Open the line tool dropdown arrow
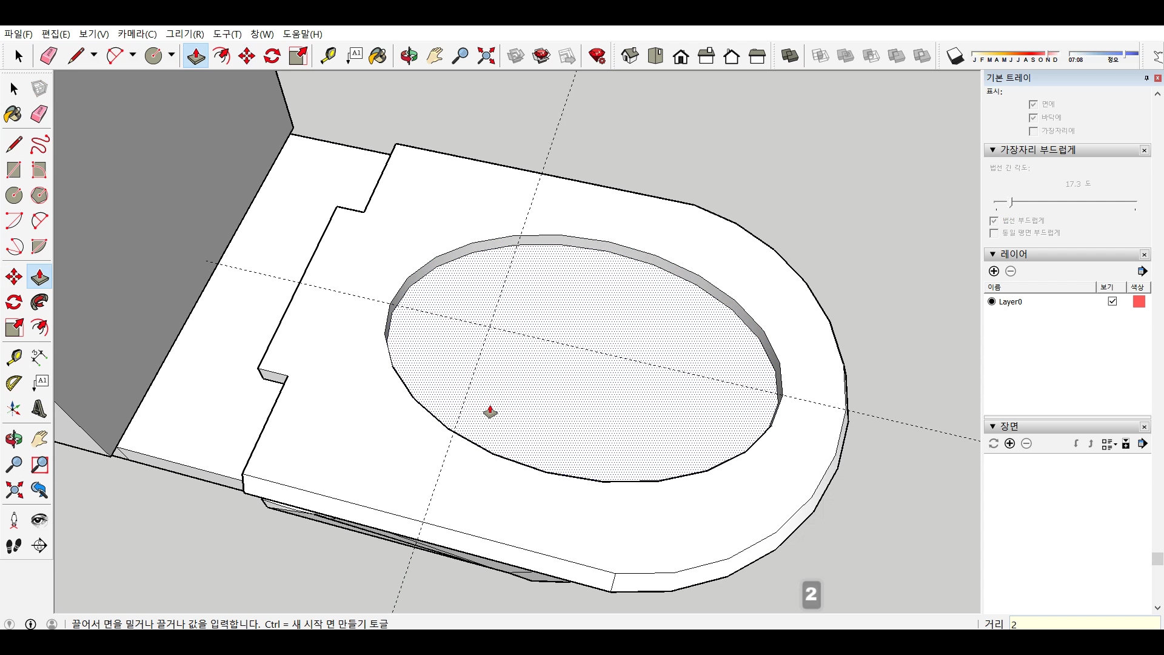The width and height of the screenshot is (1164, 655). [94, 55]
